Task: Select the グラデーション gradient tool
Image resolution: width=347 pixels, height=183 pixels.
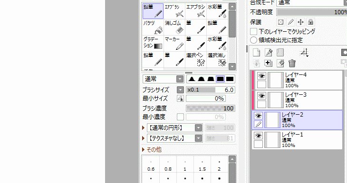Action: coord(153,43)
